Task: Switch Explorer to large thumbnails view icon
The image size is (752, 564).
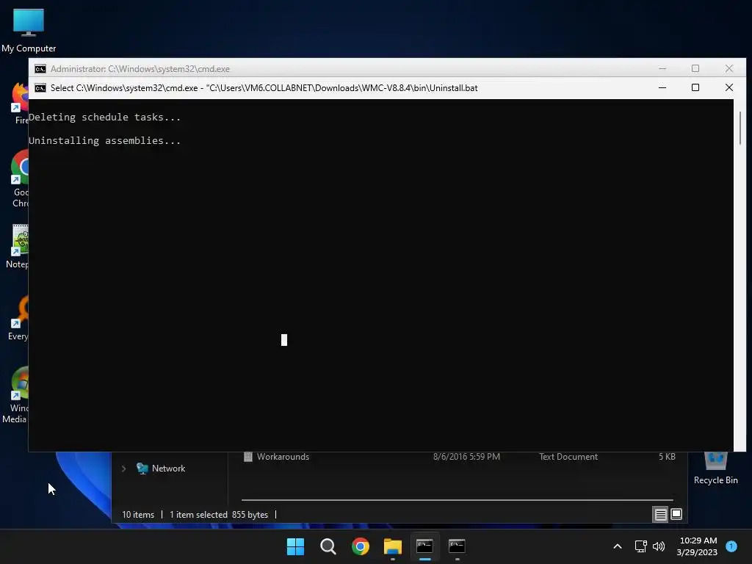Action: [x=676, y=515]
